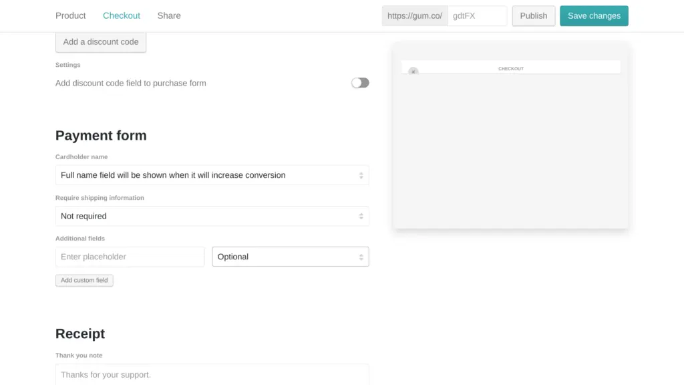
Task: Open the Require shipping information dropdown
Action: tap(212, 216)
